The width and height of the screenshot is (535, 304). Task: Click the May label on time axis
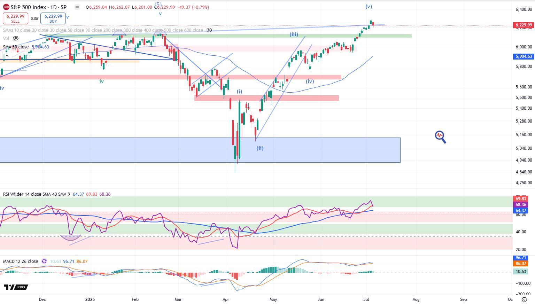273,299
